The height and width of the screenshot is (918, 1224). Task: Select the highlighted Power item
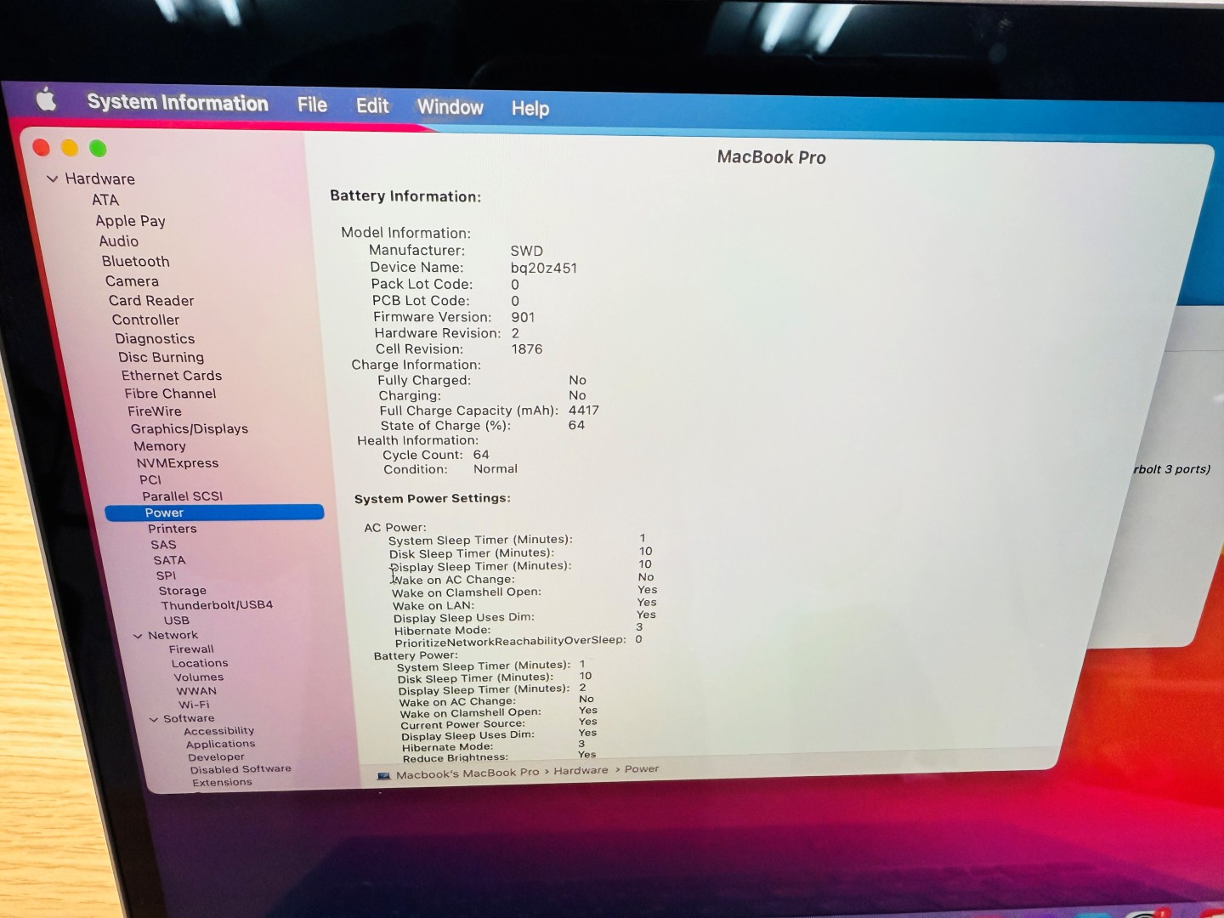click(x=214, y=513)
